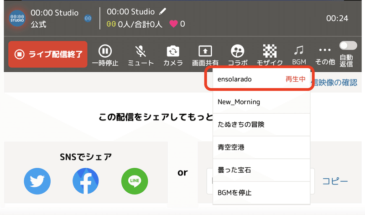Click the コピー copy link
The width and height of the screenshot is (365, 215).
point(335,181)
